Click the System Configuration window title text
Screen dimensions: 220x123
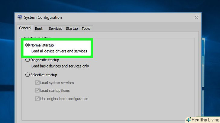(43, 17)
